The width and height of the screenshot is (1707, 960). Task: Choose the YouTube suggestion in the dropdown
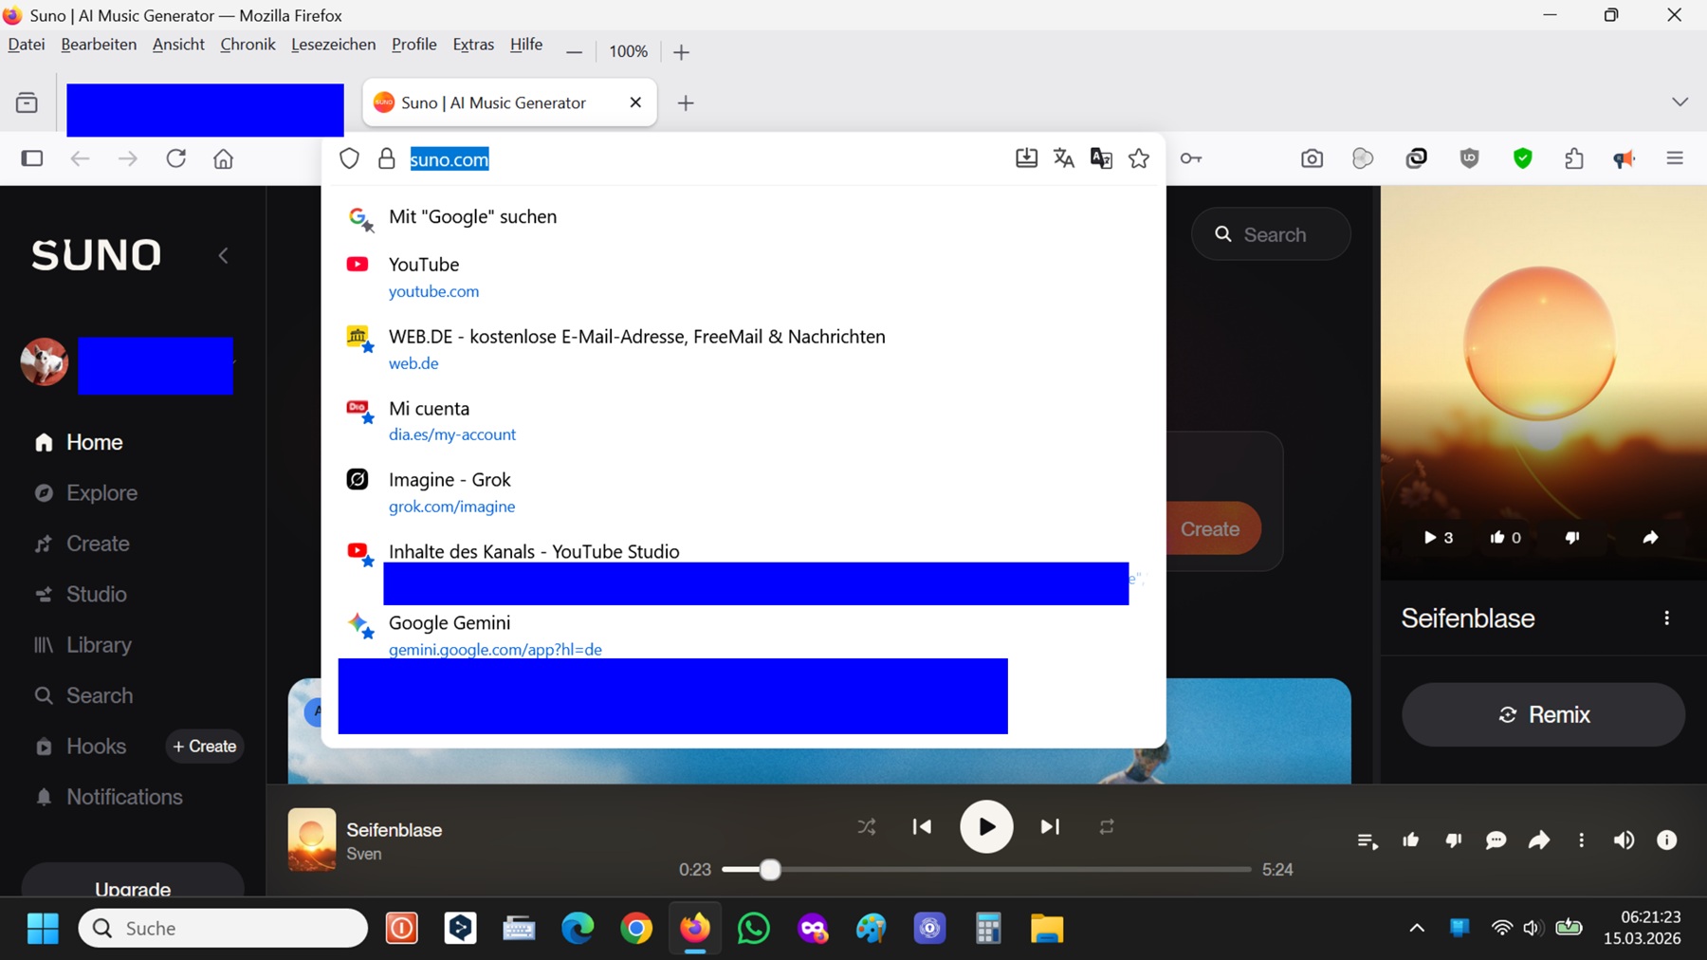(x=743, y=277)
